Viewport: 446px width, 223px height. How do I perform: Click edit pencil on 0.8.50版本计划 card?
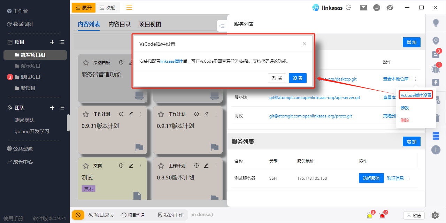tap(206, 166)
